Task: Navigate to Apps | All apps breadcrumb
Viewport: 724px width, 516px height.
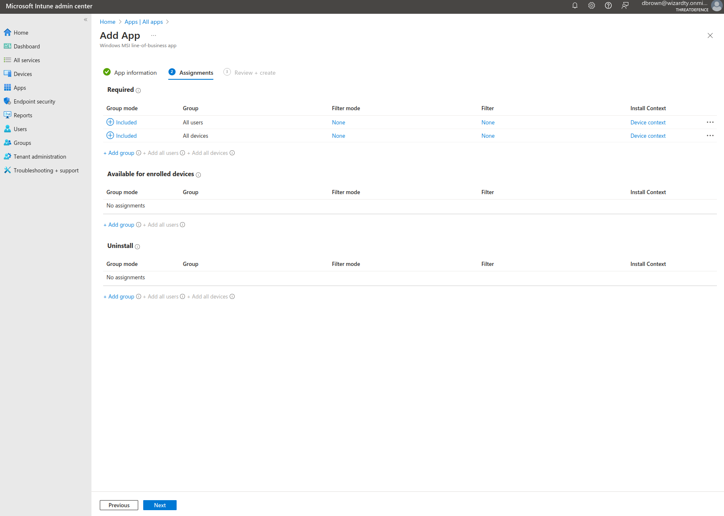Action: [144, 22]
